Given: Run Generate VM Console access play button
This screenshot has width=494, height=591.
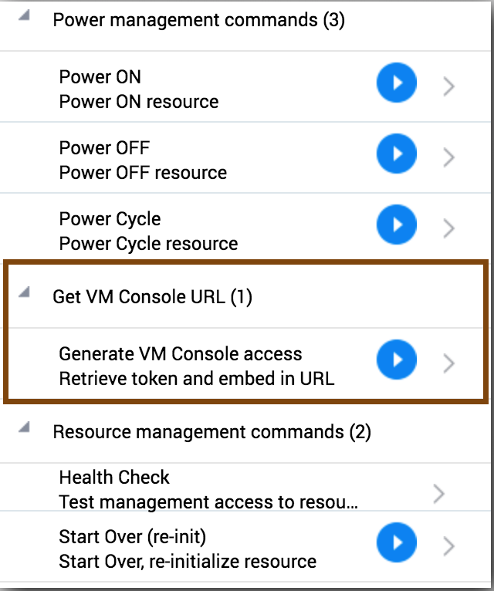Looking at the screenshot, I should pos(396,360).
